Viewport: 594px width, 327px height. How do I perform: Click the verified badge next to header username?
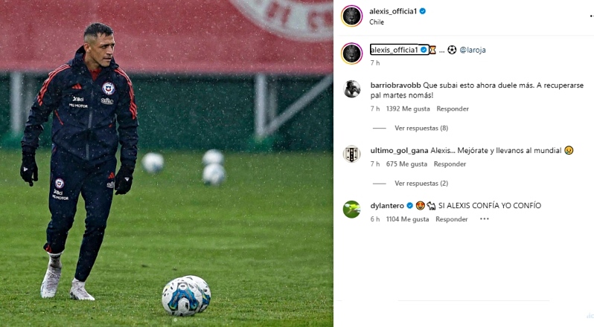click(x=423, y=11)
